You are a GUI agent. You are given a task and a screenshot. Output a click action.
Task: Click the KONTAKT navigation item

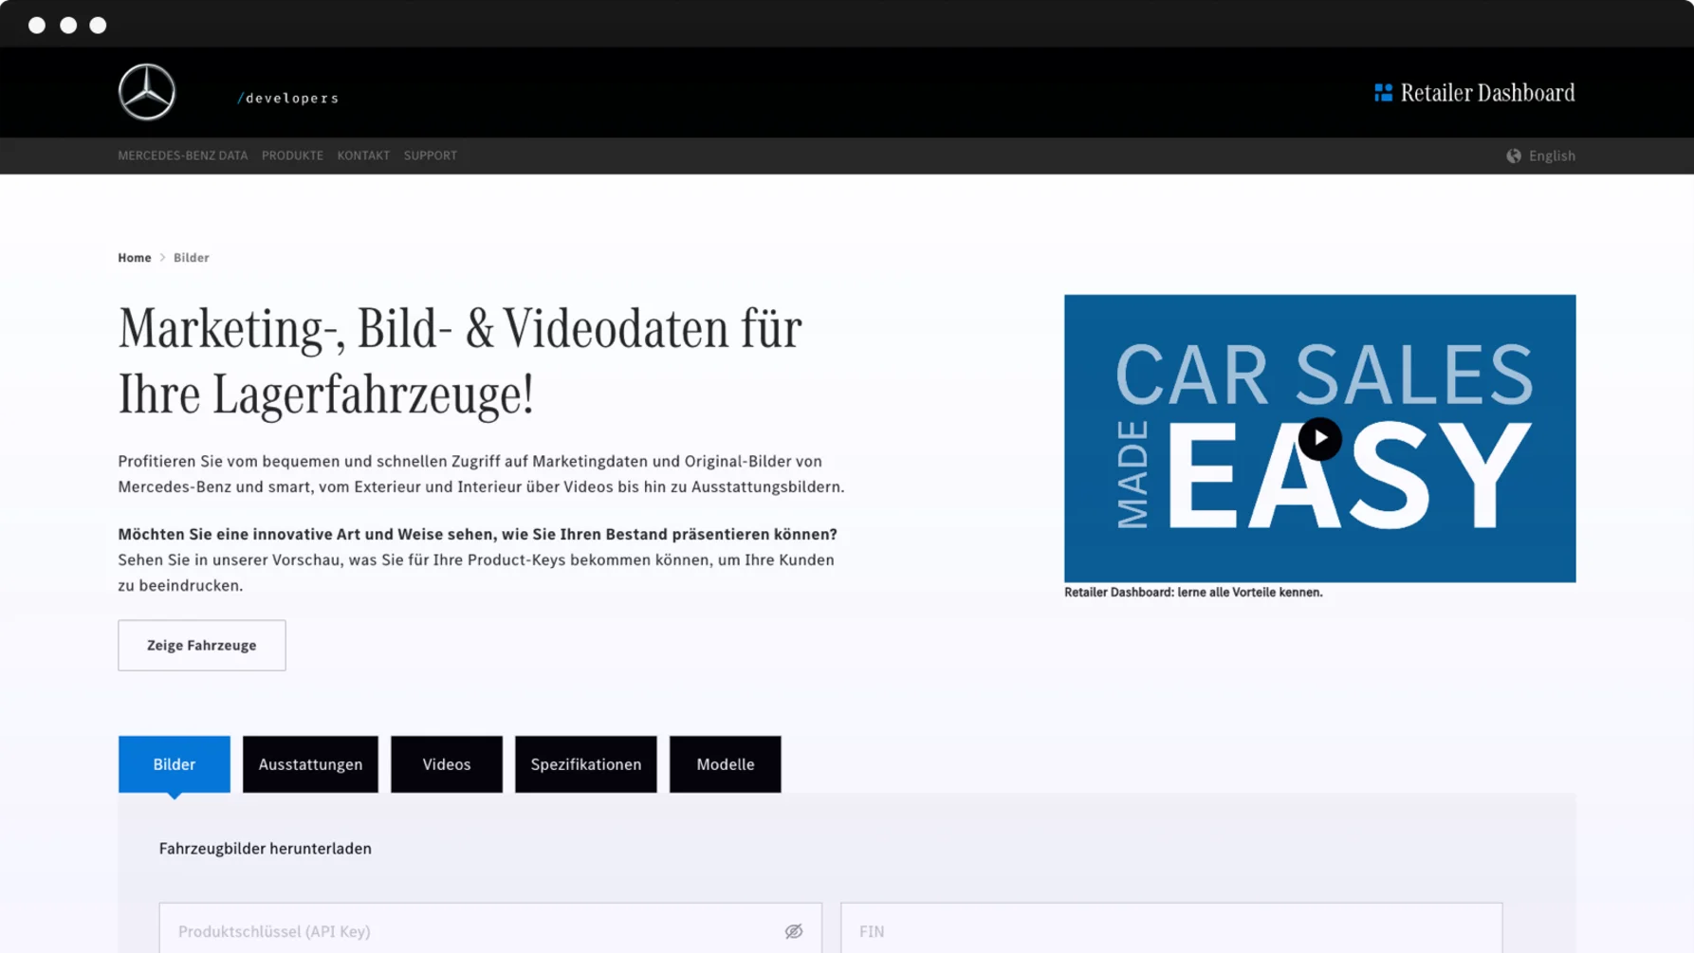tap(363, 156)
